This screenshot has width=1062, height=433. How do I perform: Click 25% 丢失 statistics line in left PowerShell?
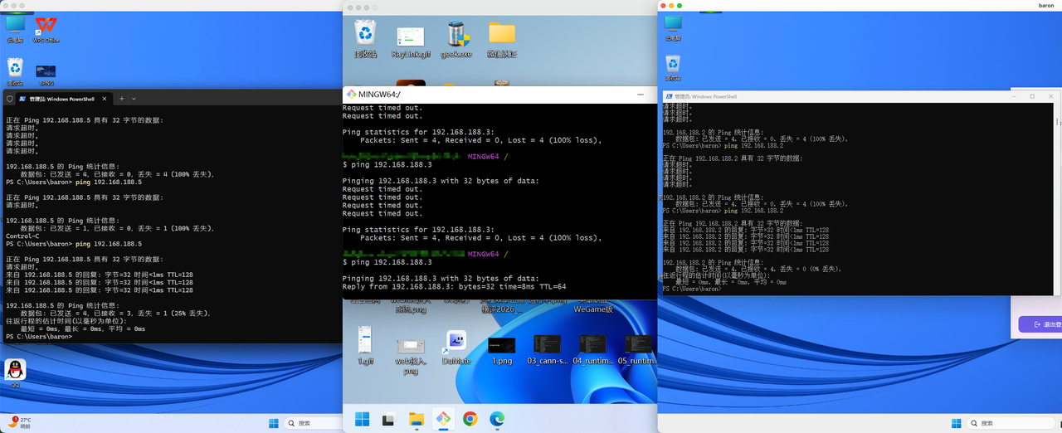coord(117,312)
